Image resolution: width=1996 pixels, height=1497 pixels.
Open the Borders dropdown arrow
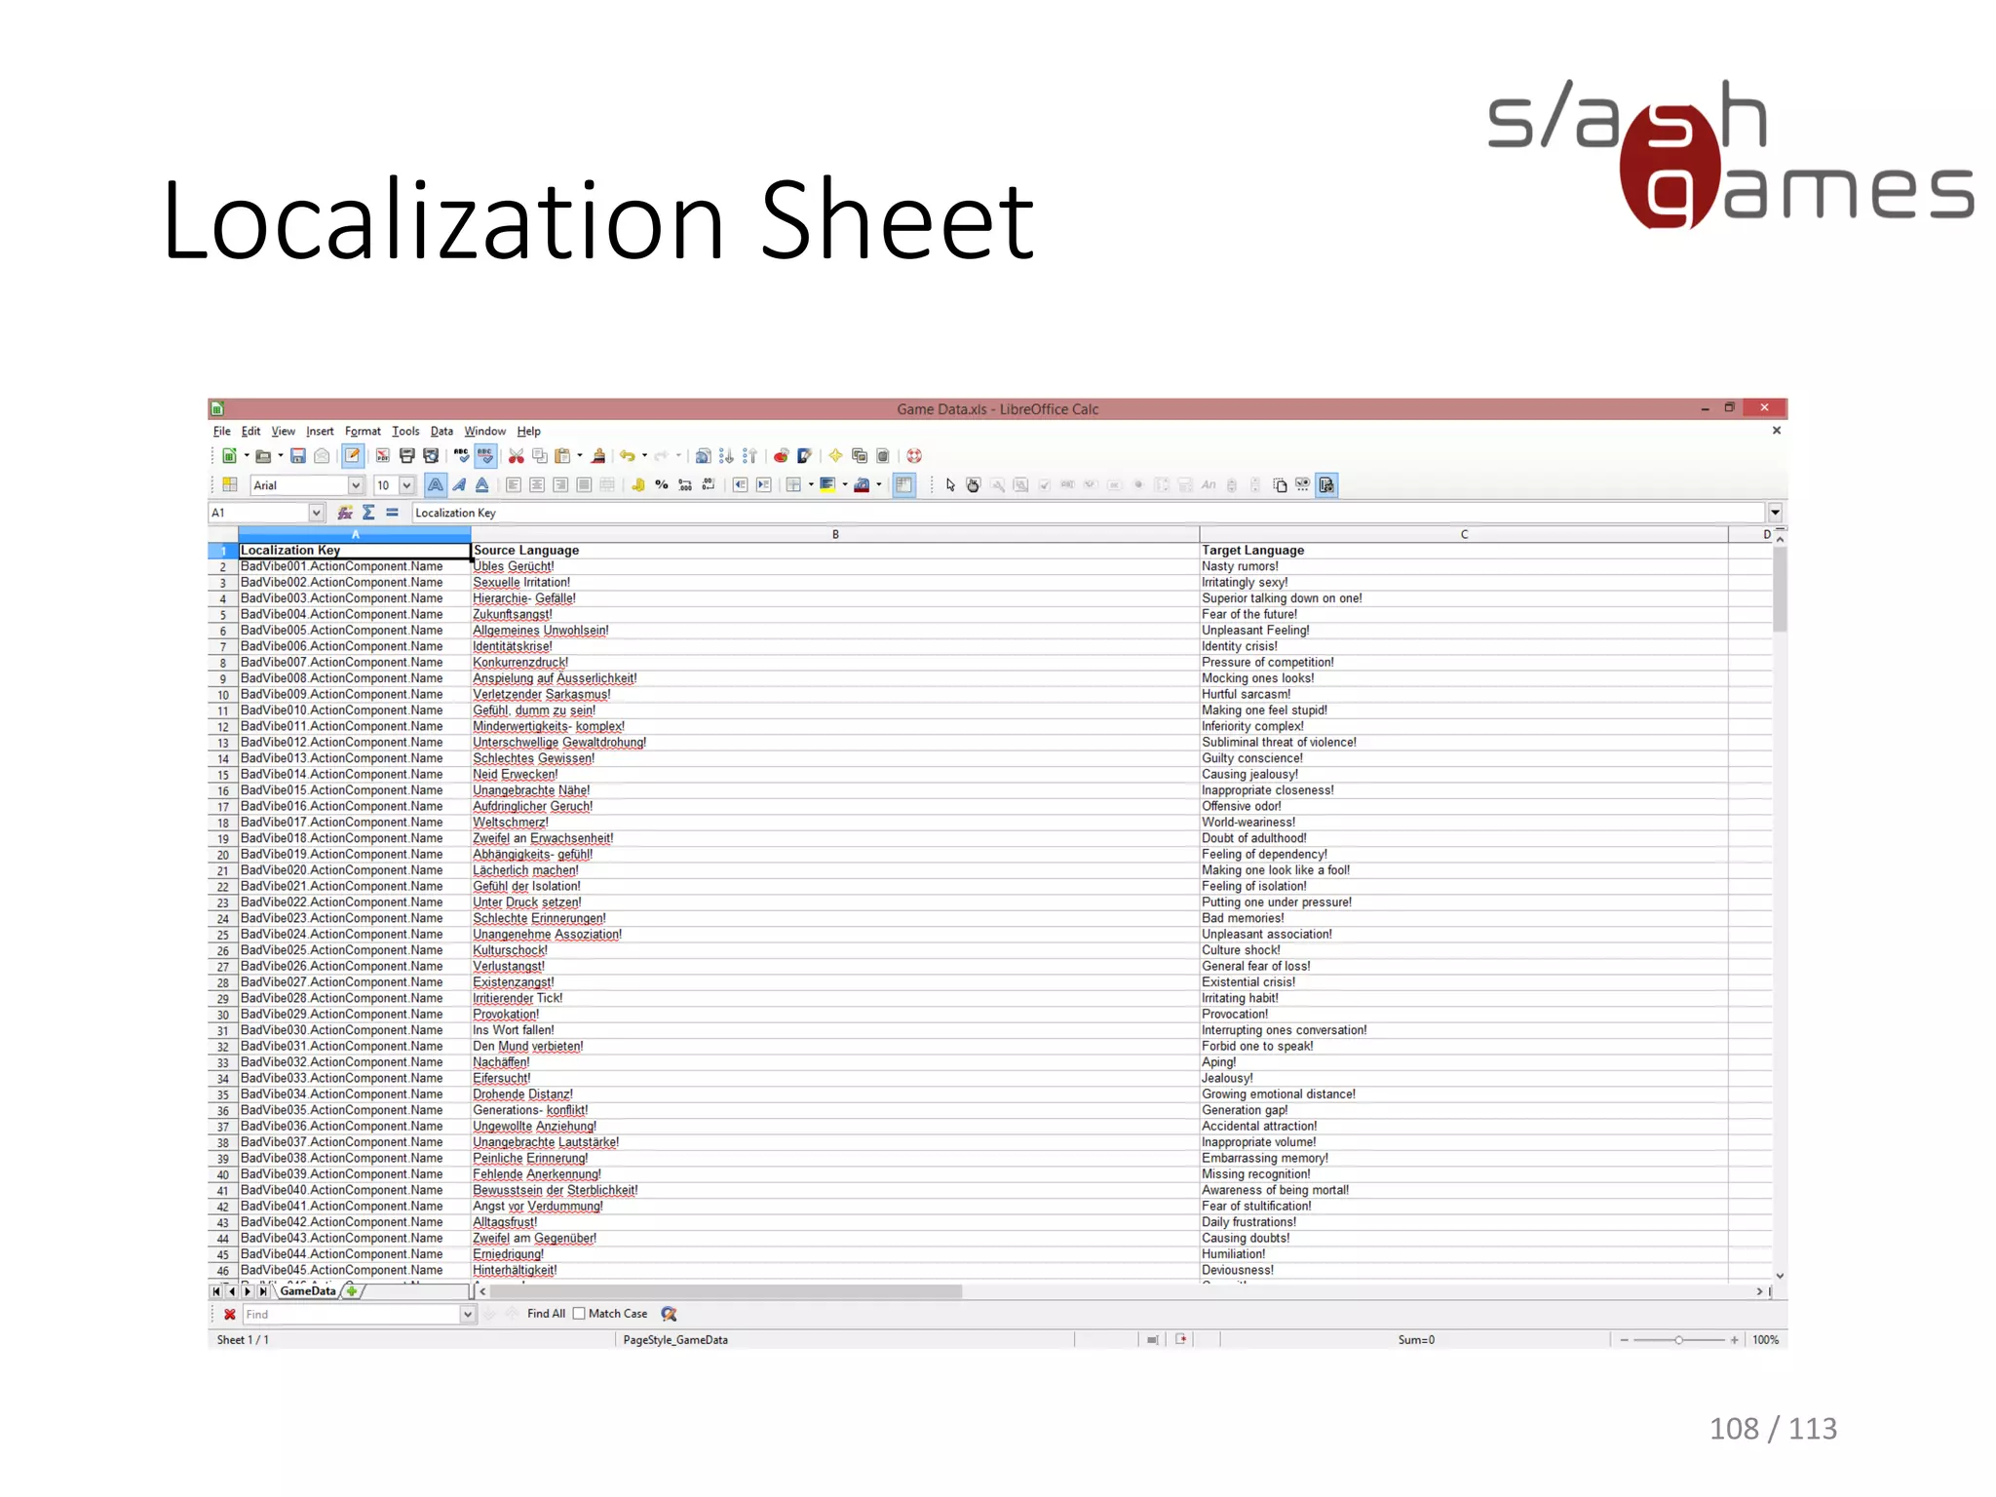(x=811, y=485)
